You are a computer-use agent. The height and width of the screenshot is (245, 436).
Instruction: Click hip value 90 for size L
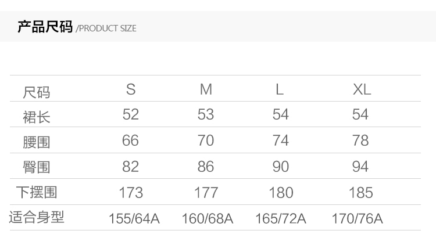(281, 167)
